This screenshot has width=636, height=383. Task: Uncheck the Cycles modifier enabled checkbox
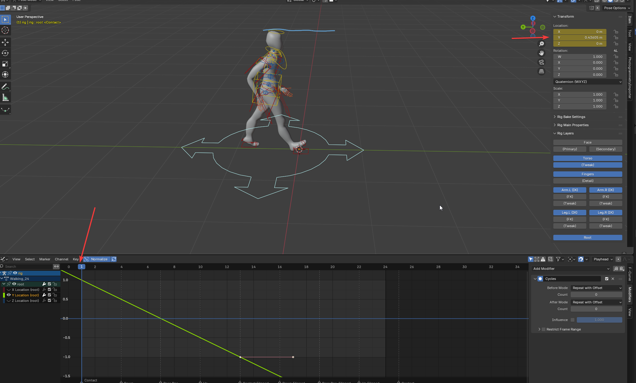click(607, 279)
